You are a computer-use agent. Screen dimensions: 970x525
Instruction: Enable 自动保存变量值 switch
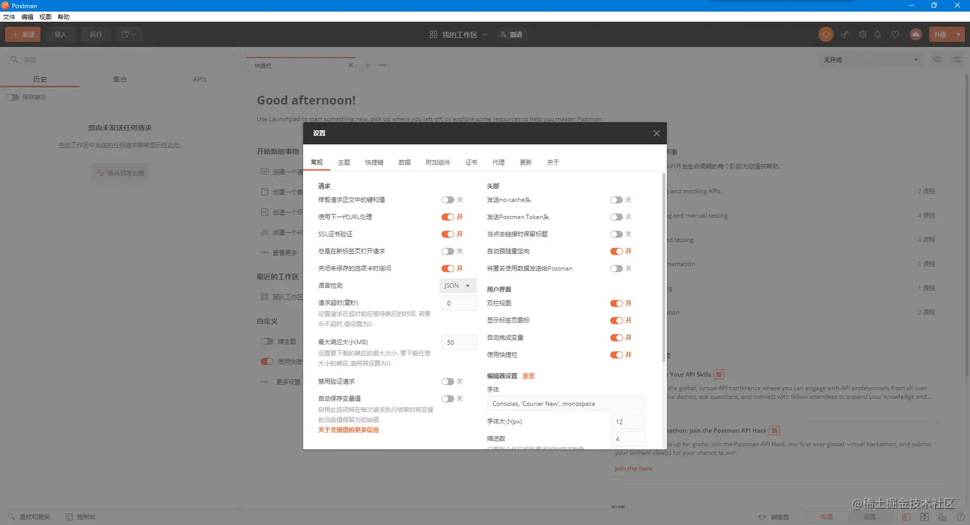point(448,399)
